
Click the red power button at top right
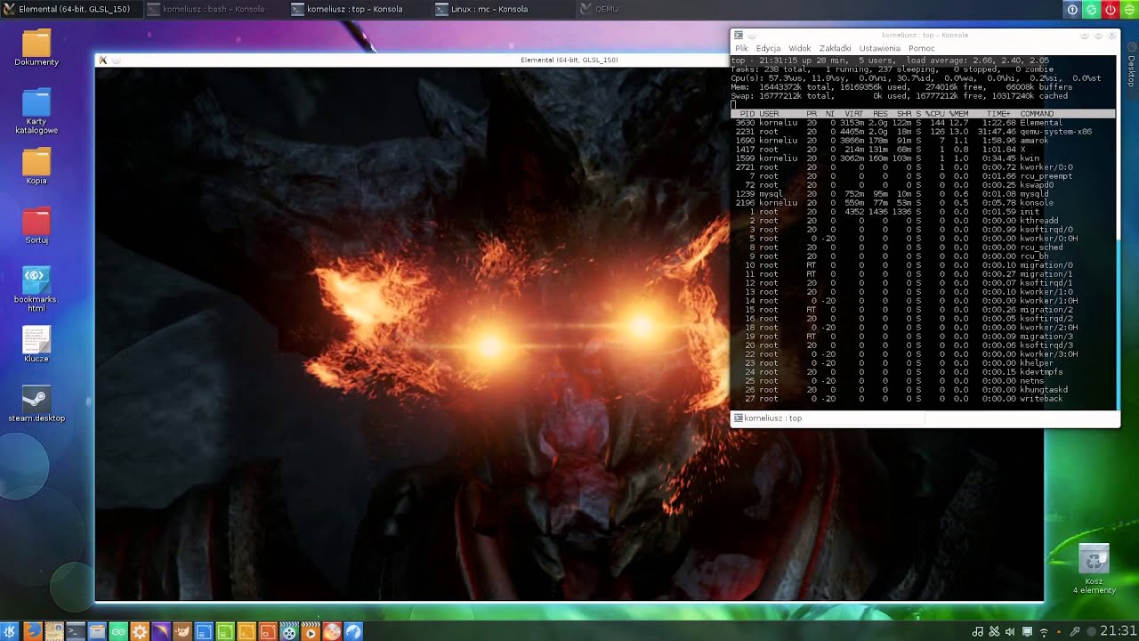[1111, 9]
